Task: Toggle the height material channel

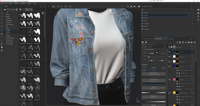Action: [x=154, y=68]
